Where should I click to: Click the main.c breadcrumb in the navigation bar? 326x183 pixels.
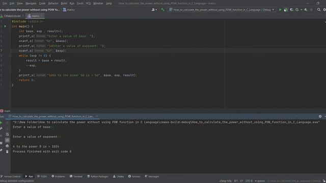[69, 10]
